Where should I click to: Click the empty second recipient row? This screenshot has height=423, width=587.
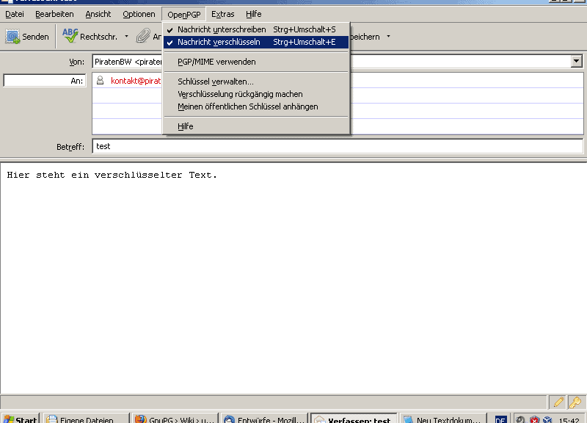click(x=338, y=95)
